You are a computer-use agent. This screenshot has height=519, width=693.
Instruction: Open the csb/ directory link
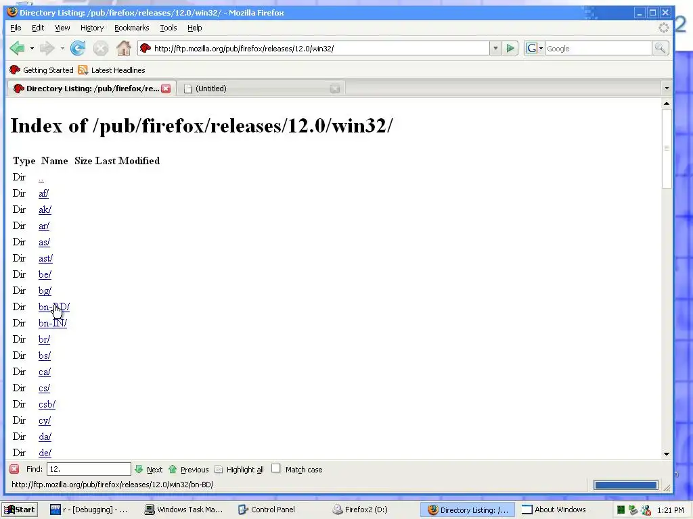click(x=47, y=404)
